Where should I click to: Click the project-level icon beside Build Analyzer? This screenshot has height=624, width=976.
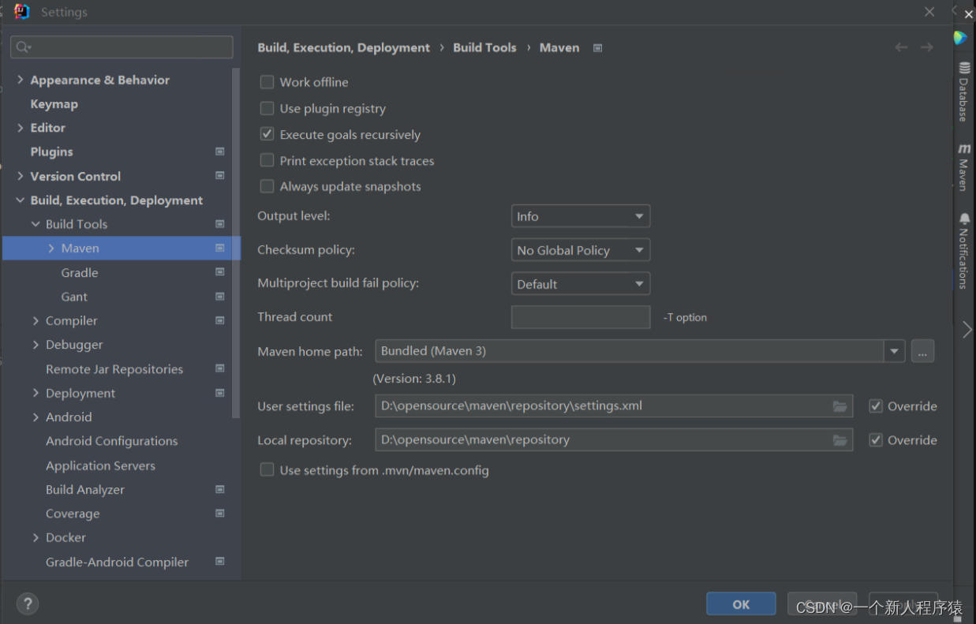(x=220, y=489)
